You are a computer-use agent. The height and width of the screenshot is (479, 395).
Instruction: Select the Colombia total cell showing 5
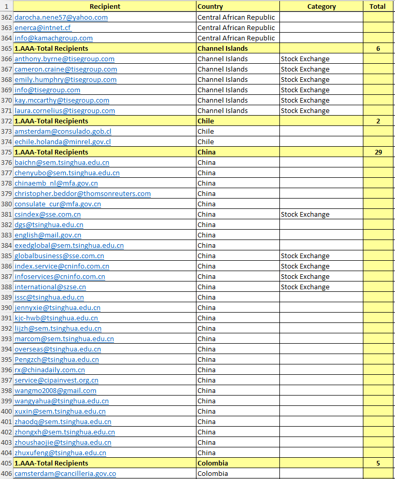[x=378, y=463]
